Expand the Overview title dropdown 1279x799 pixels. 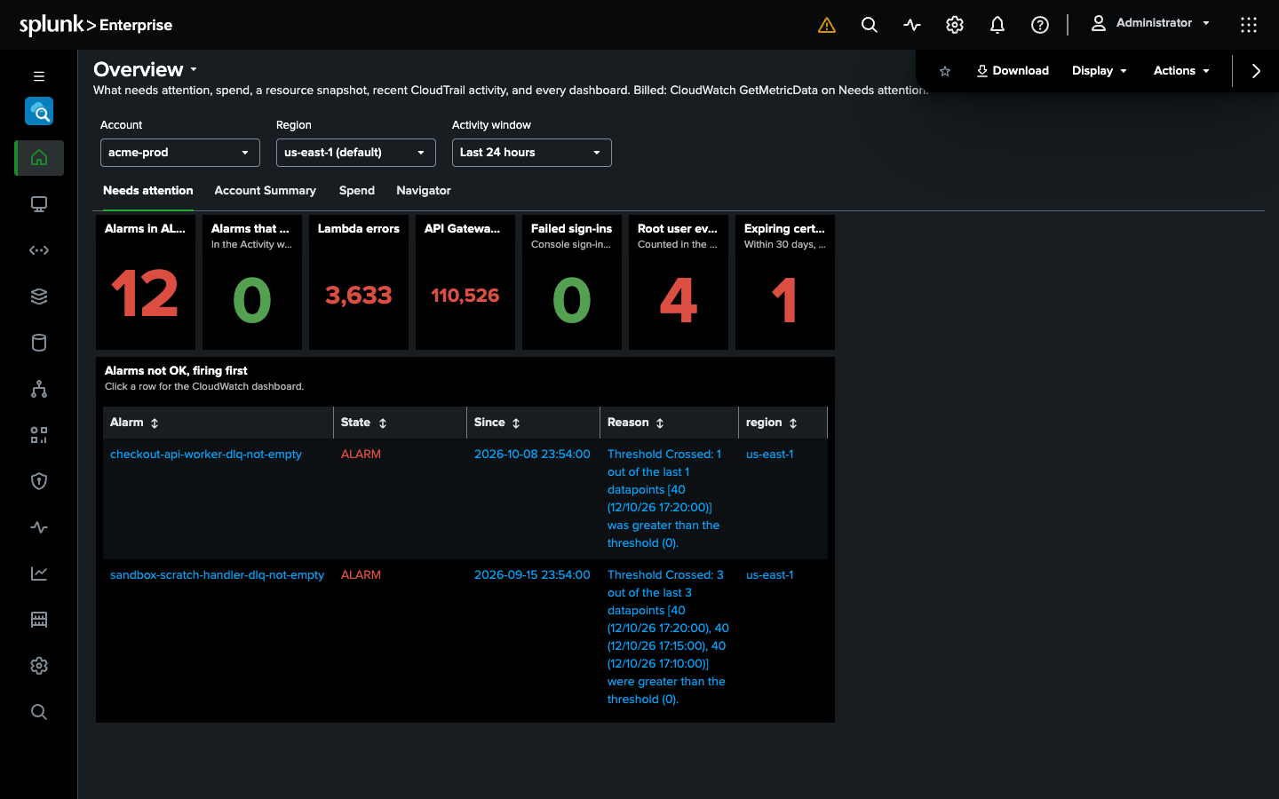(194, 69)
